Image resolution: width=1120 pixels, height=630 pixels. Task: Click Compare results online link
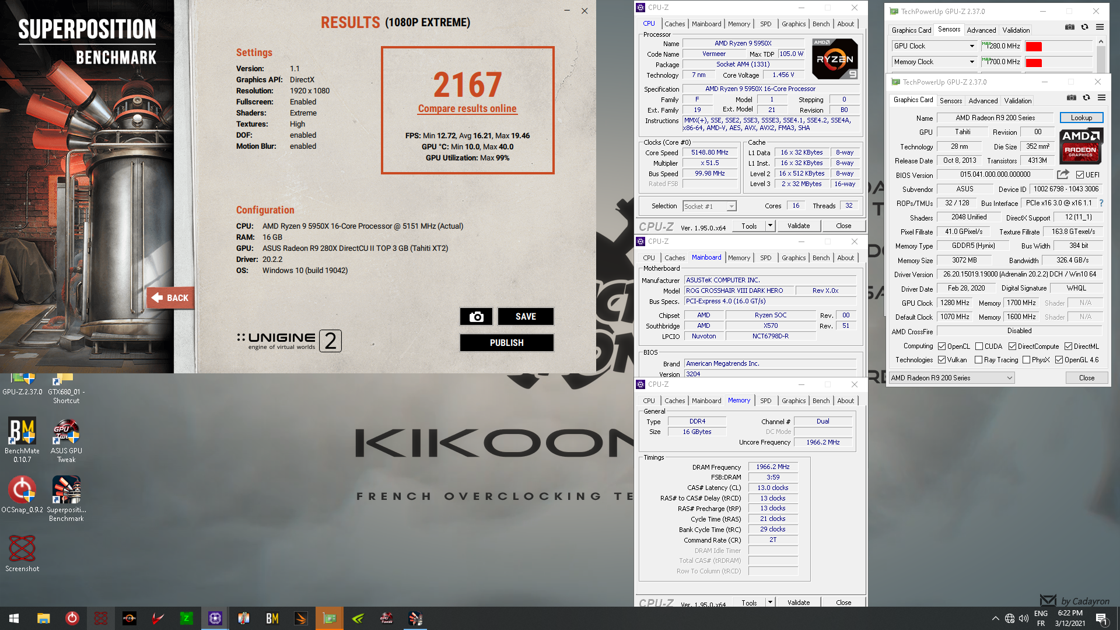coord(467,108)
